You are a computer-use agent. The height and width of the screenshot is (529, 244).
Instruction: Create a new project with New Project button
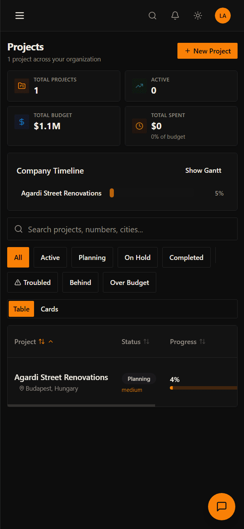207,51
